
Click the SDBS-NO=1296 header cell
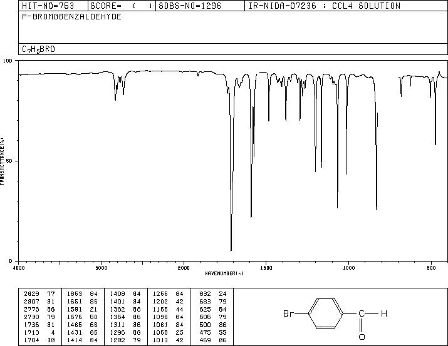pyautogui.click(x=200, y=6)
